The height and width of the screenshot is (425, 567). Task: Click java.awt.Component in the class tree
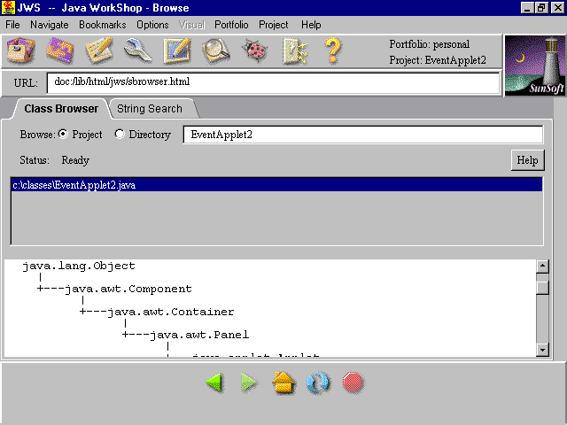coord(128,289)
